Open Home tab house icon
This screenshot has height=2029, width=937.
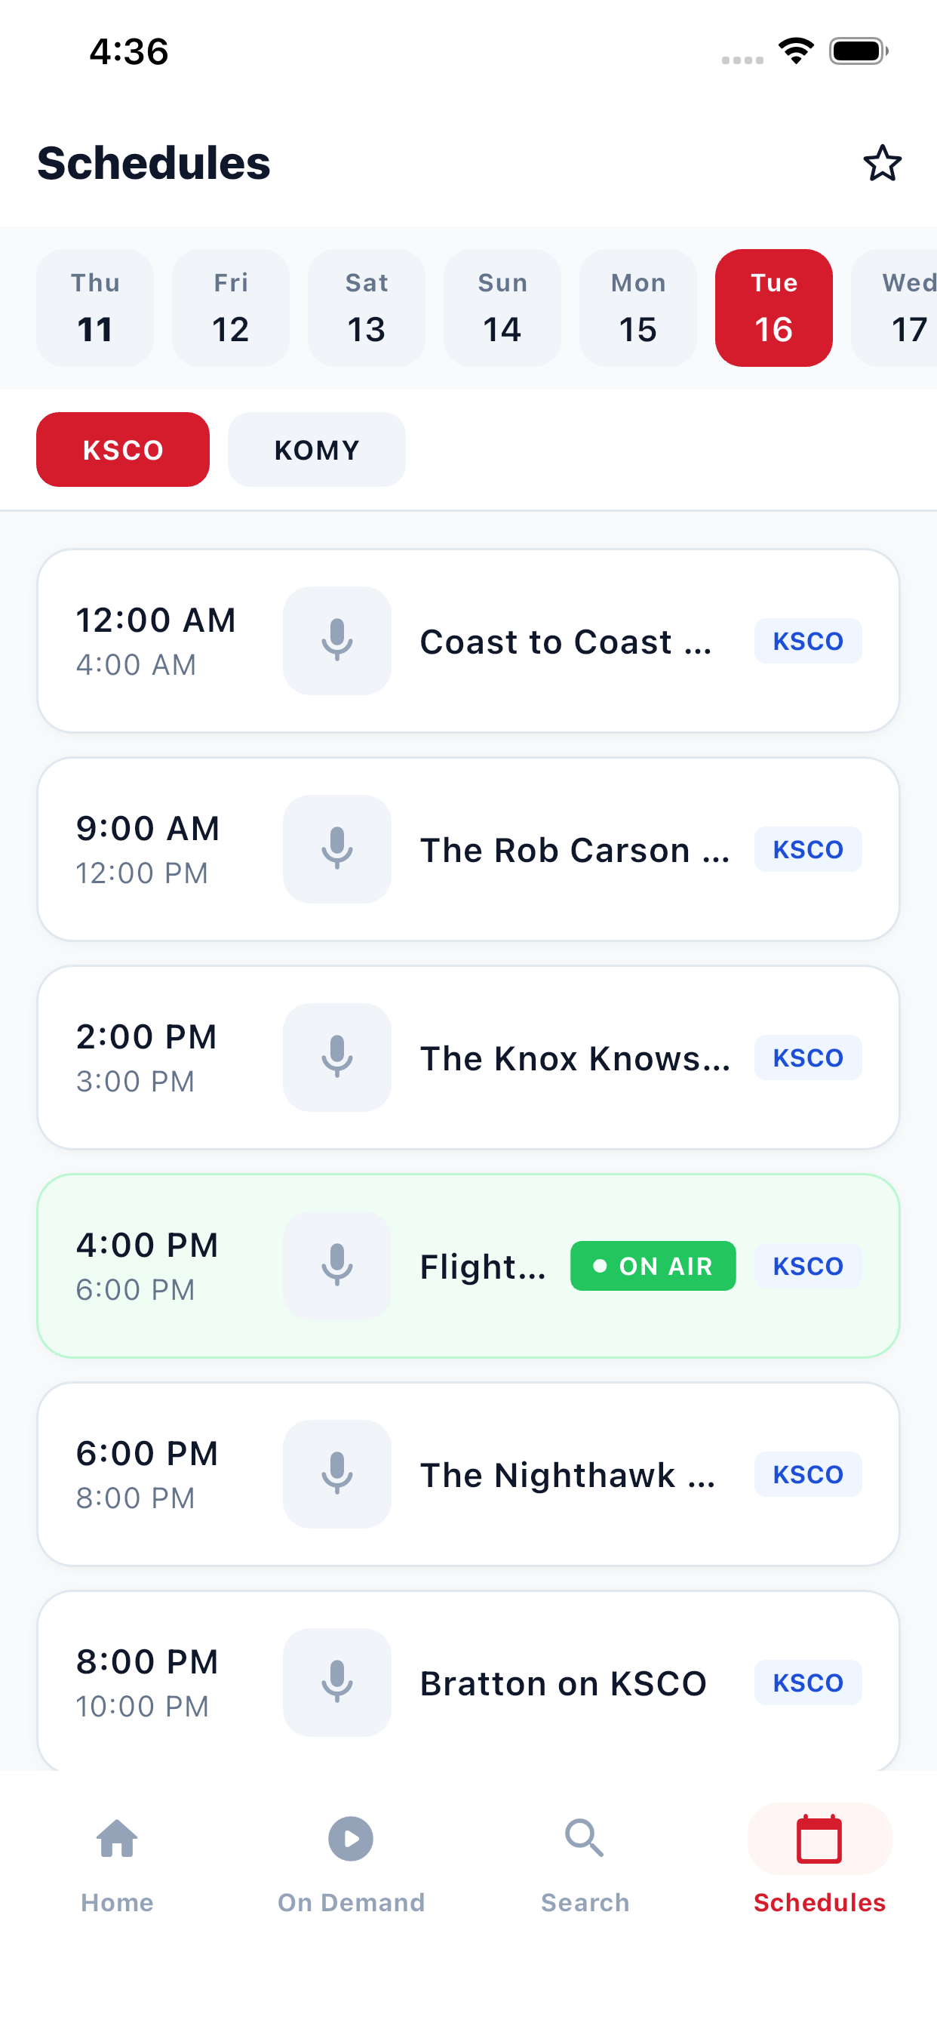(x=118, y=1840)
